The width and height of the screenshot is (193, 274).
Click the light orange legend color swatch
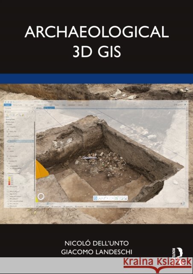pos(9,180)
